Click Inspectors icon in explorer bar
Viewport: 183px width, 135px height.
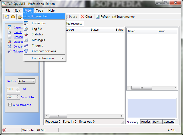click(10, 27)
